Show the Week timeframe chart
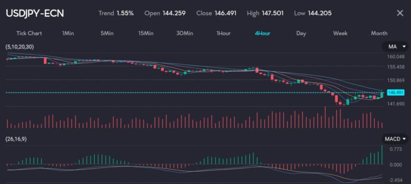 tap(340, 33)
